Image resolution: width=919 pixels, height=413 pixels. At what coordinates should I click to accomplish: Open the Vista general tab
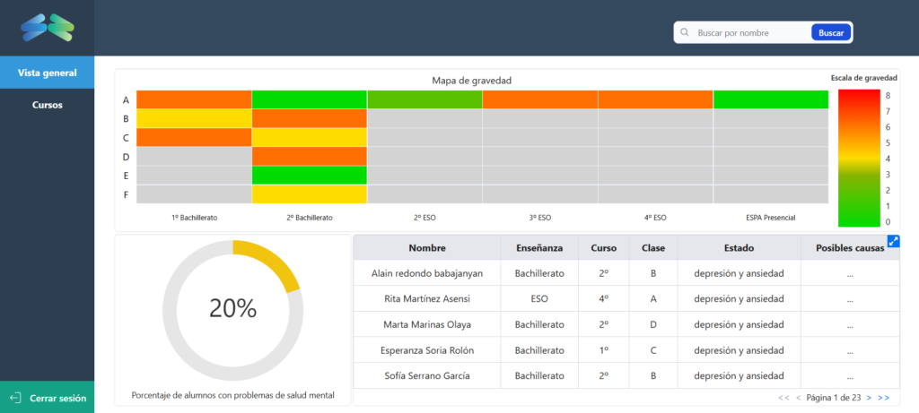point(47,73)
